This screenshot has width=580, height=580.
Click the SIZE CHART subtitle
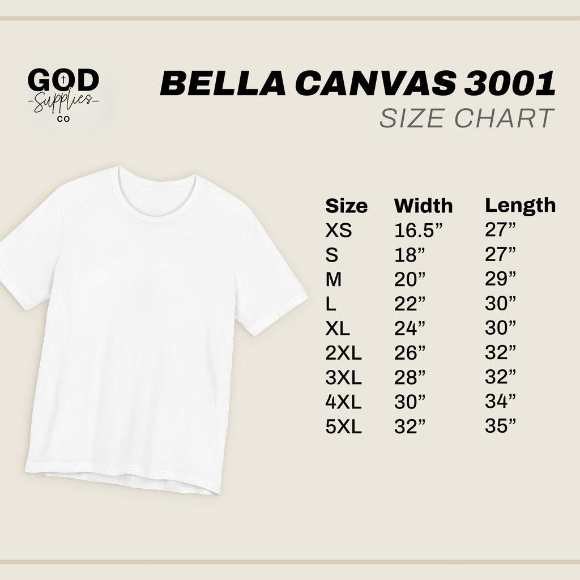[467, 118]
